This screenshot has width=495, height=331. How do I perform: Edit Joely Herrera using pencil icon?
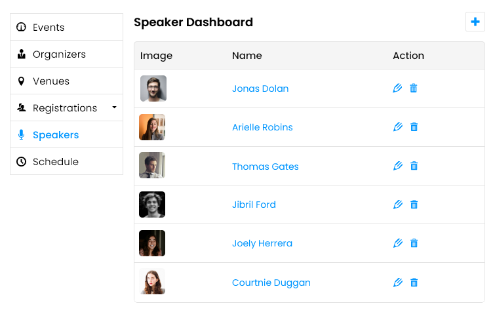pos(398,243)
